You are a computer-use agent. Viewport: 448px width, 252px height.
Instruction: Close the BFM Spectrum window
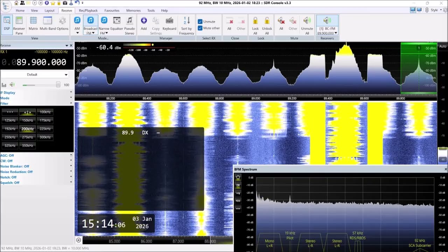tap(446, 169)
